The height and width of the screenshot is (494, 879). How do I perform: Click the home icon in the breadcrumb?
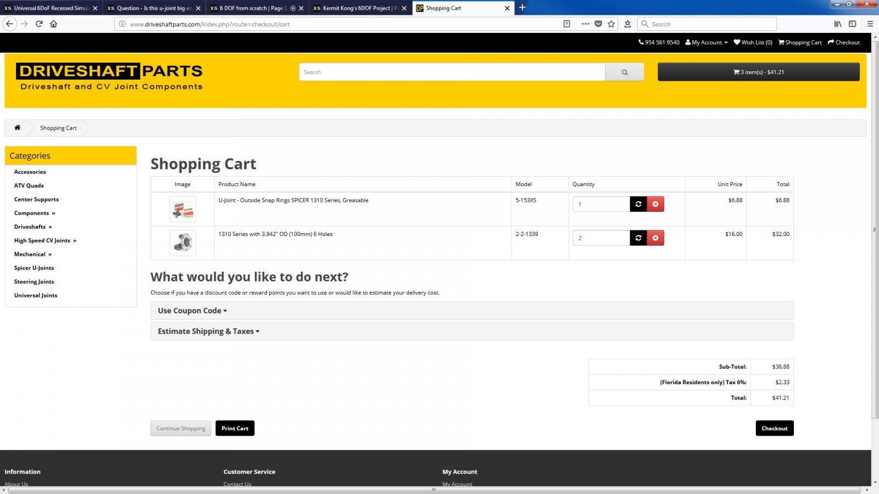tap(17, 128)
